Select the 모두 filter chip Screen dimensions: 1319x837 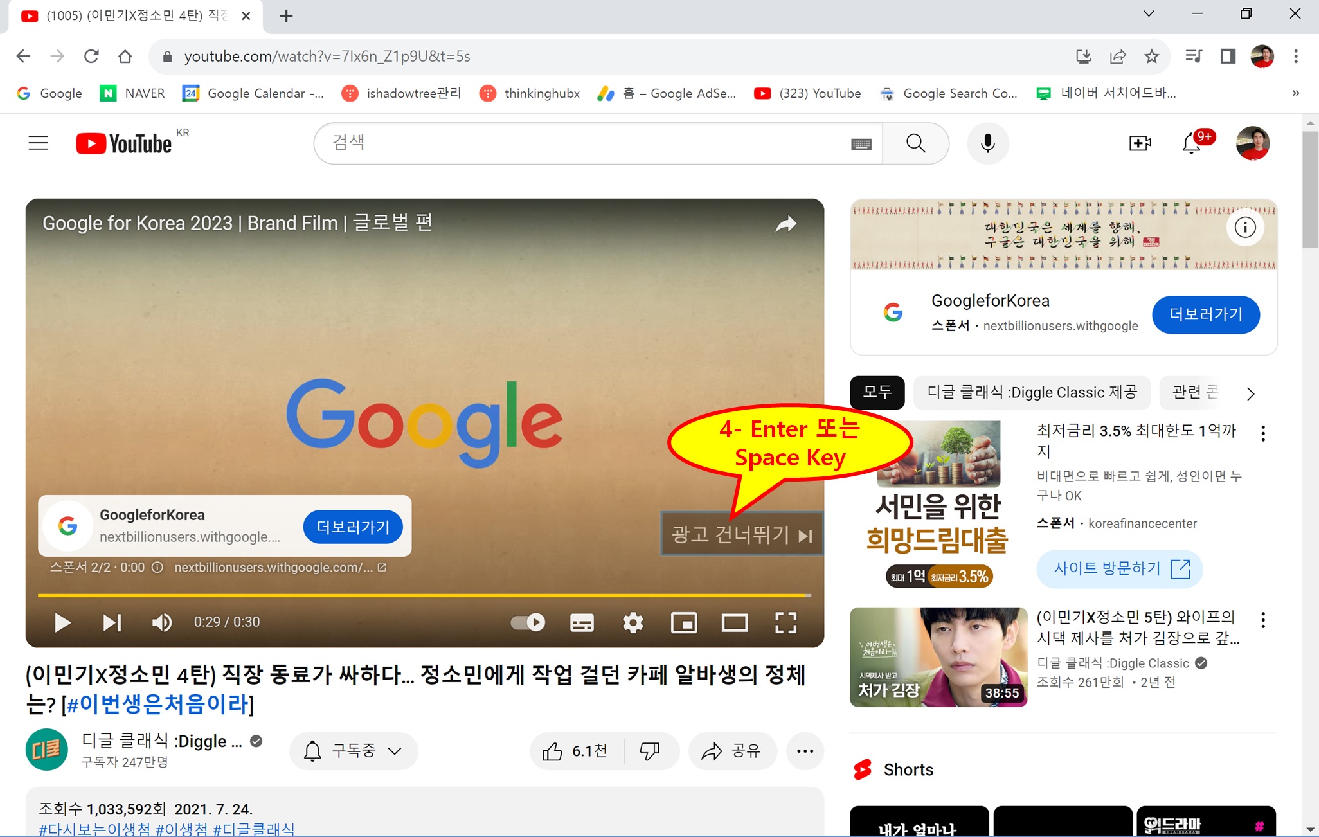(x=877, y=392)
